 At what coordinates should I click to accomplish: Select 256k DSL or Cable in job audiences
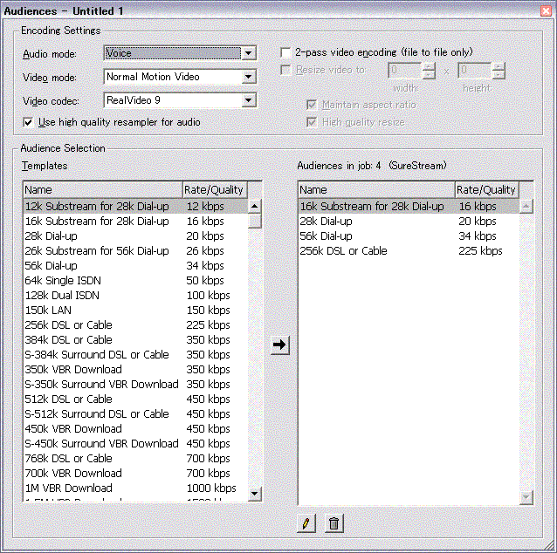tap(343, 250)
